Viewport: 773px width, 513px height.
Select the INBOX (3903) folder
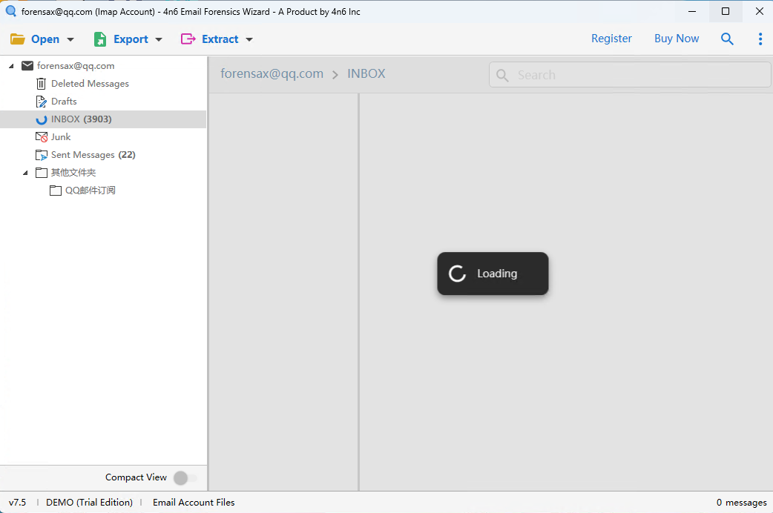tap(81, 119)
